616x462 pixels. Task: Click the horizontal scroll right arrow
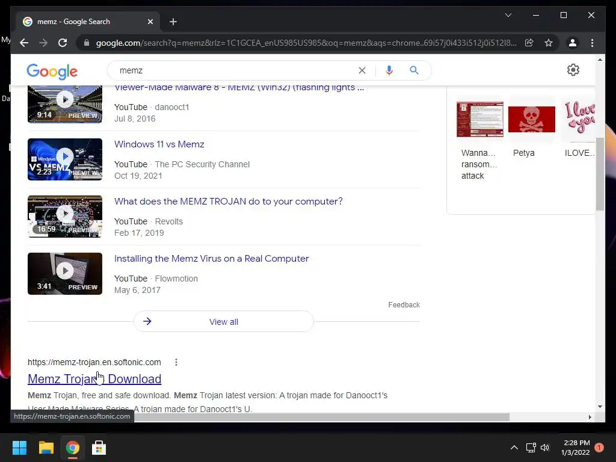point(590,417)
